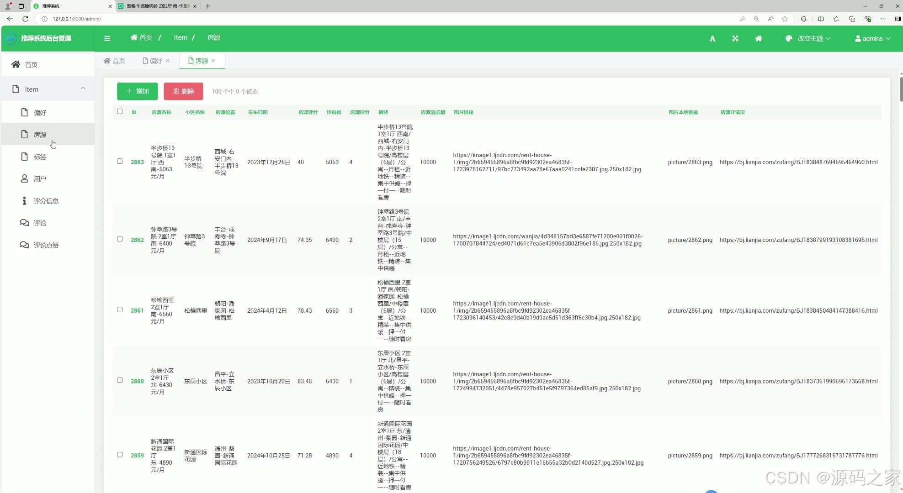
Task: Check the row with ID 2863
Action: click(120, 161)
